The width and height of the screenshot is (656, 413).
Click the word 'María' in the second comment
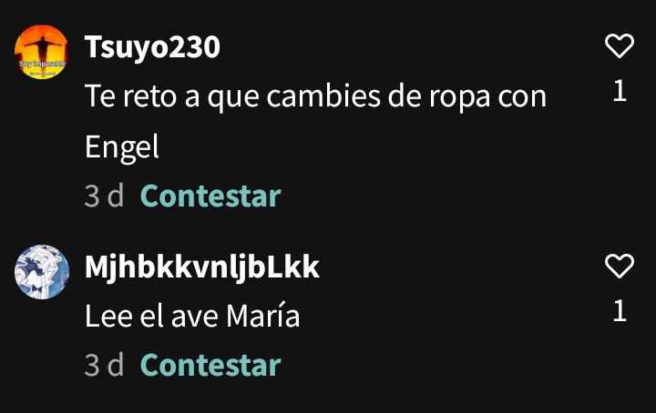tap(263, 316)
